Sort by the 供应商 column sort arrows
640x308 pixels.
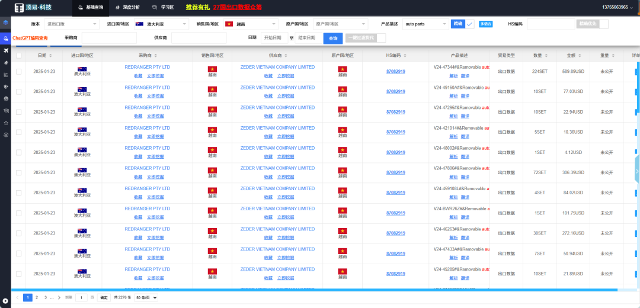coord(285,56)
